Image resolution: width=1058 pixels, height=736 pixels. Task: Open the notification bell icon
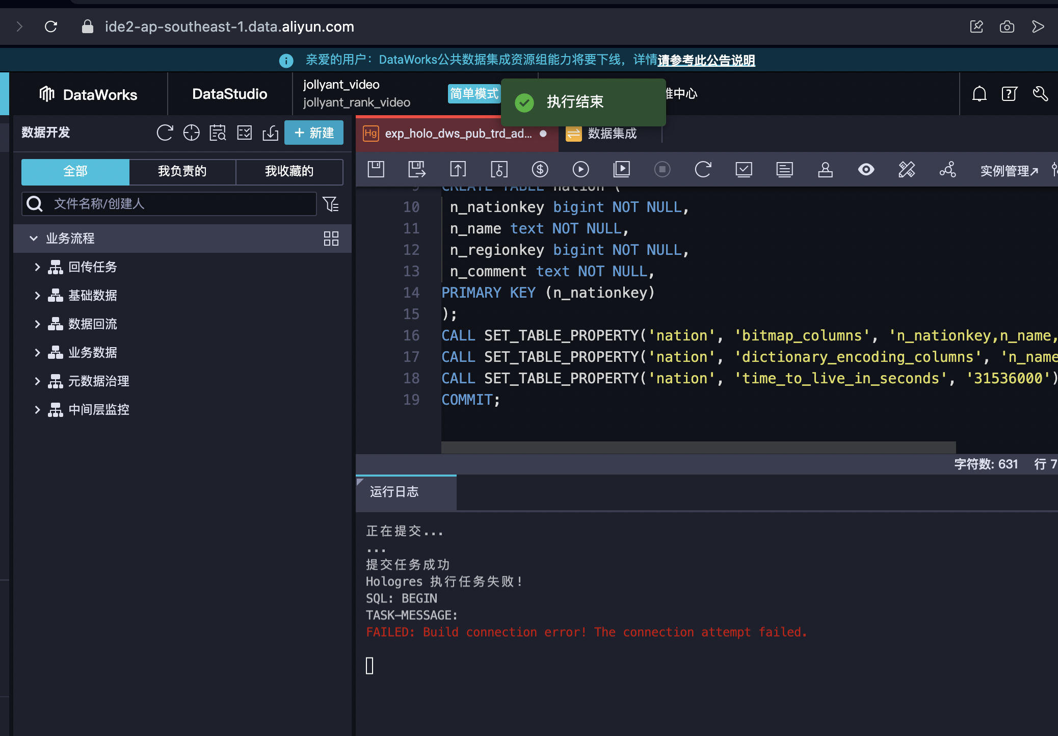click(979, 94)
